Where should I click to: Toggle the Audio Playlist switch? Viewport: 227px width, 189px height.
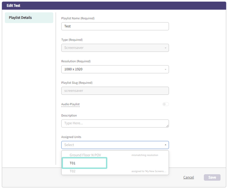pyautogui.click(x=166, y=104)
